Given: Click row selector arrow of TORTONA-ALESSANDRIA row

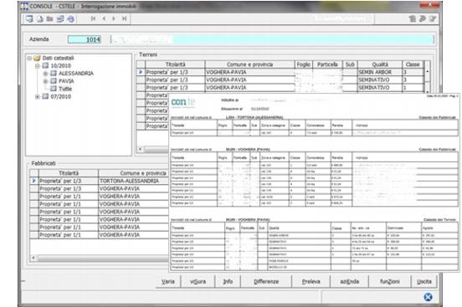Looking at the screenshot, I should [34, 181].
